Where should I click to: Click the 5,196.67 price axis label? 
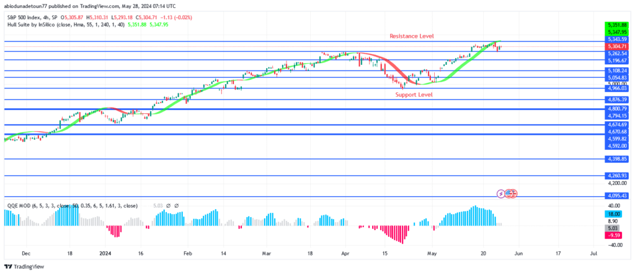(x=617, y=61)
